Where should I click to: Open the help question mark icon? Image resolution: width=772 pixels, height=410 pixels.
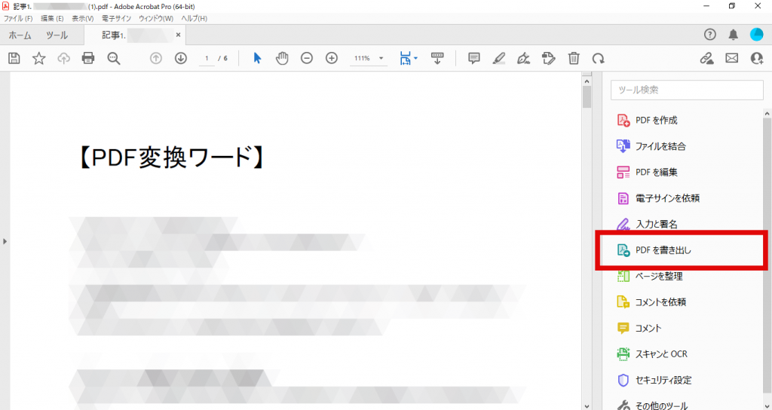click(710, 35)
